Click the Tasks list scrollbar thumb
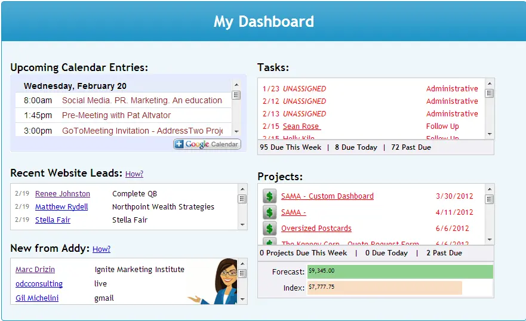Image resolution: width=526 pixels, height=321 pixels. coord(490,94)
